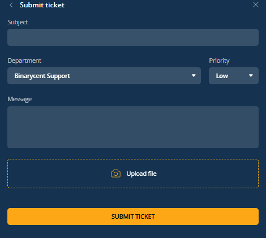Open the Department dropdown

tap(104, 76)
